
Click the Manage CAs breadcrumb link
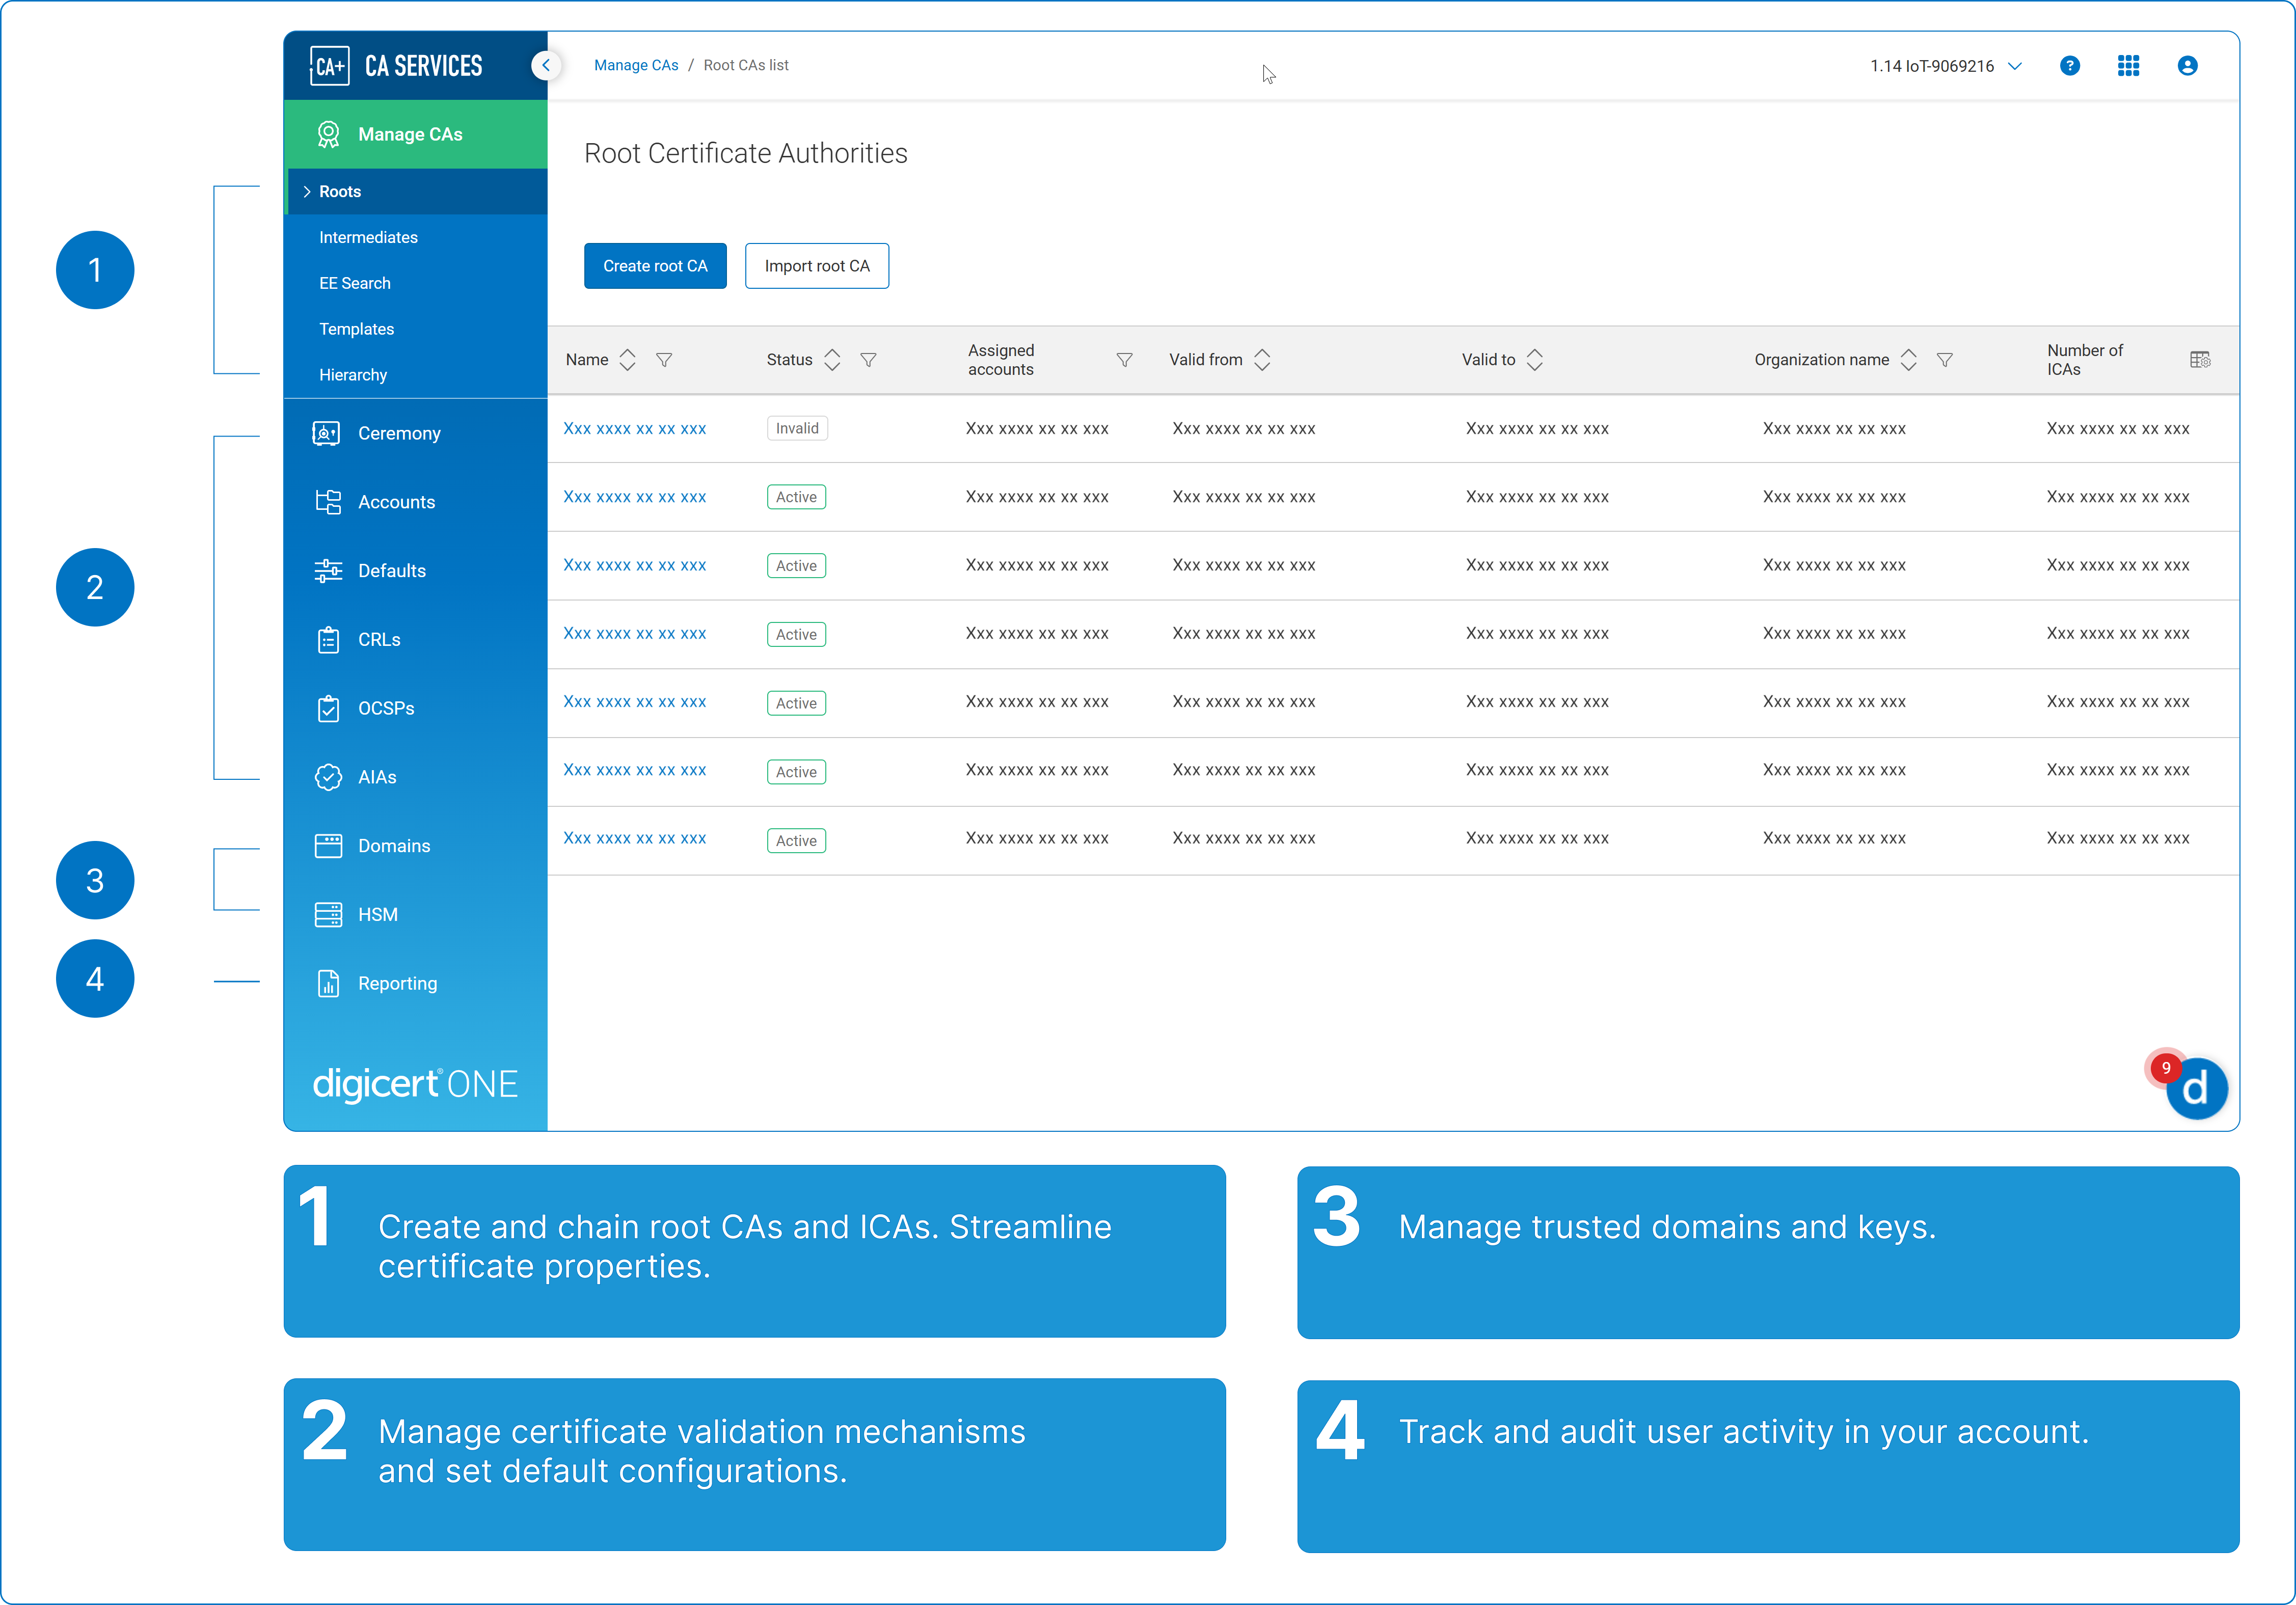636,66
